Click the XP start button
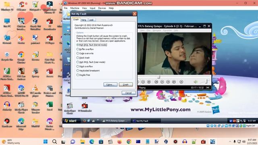258x145 pixels. [71, 121]
